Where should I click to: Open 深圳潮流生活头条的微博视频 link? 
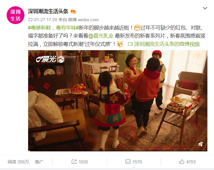(167, 44)
